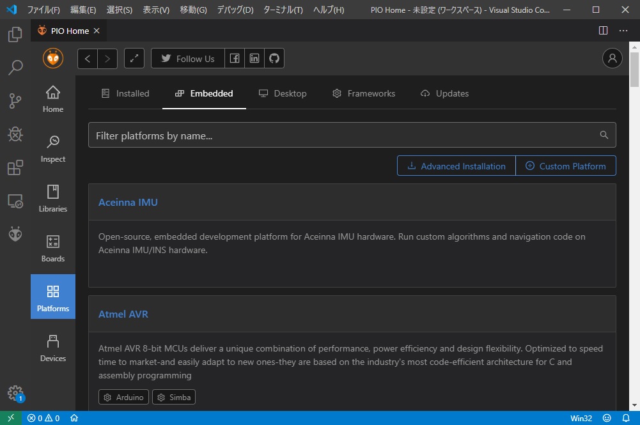Open remote window indicator in status bar

pos(11,418)
